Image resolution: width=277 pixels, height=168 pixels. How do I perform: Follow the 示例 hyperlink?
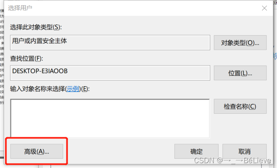pos(73,89)
